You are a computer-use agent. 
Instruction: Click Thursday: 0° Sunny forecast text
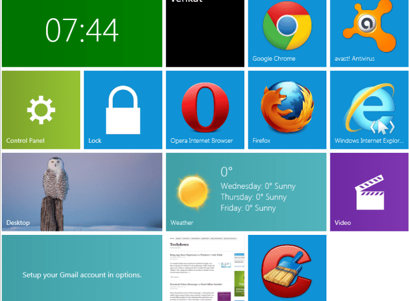[254, 197]
